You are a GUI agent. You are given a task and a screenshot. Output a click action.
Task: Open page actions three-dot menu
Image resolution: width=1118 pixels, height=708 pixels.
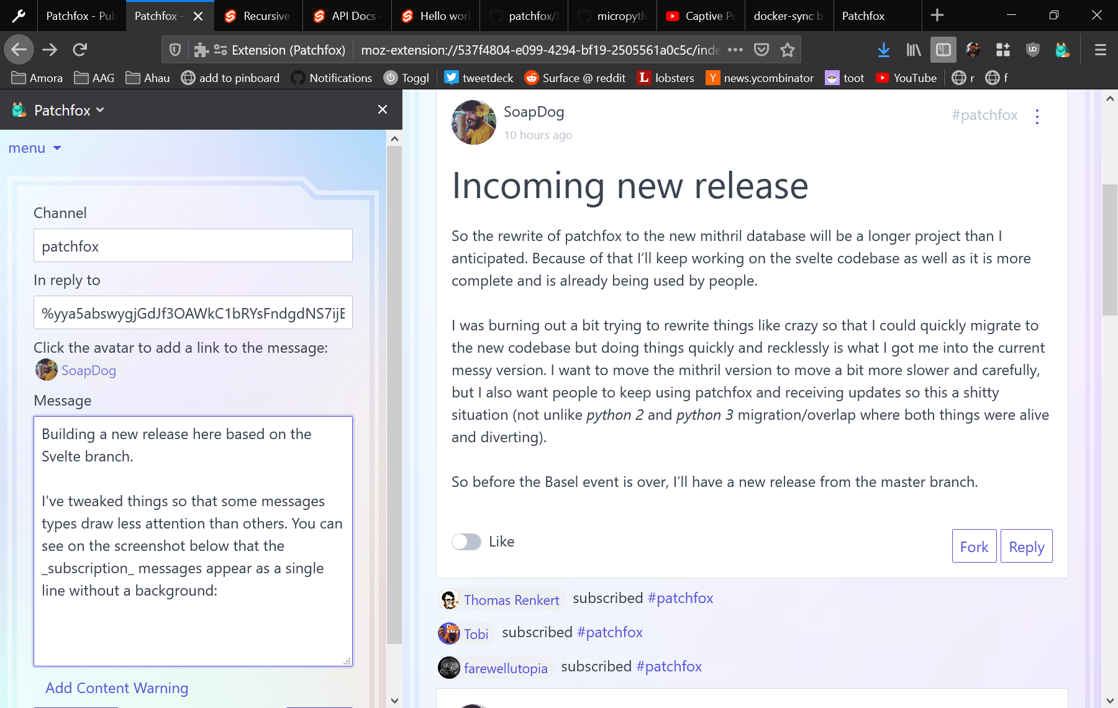[735, 50]
